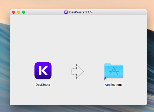Zoom the window using the green button

24,12
